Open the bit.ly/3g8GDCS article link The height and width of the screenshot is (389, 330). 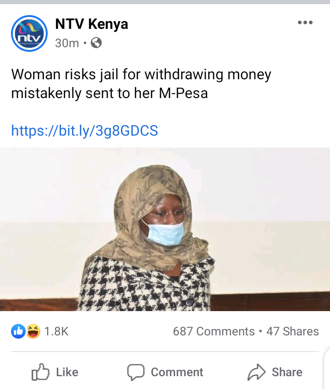pos(85,131)
